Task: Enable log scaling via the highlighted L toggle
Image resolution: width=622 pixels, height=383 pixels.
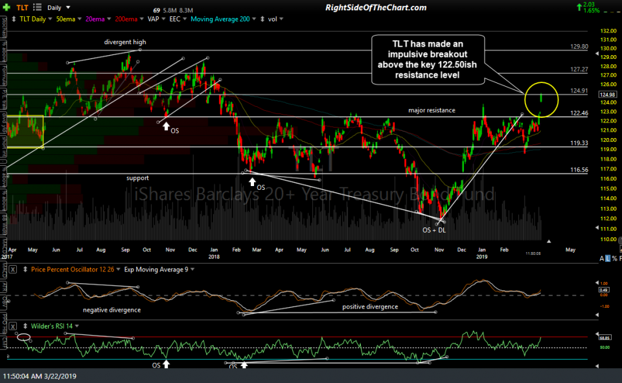Action: point(608,257)
